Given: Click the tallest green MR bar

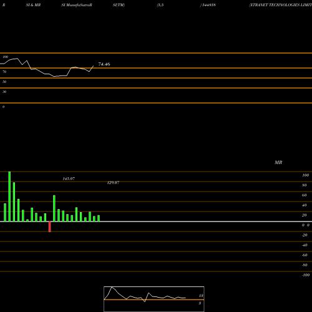Looking at the screenshot, I should [x=9, y=197].
